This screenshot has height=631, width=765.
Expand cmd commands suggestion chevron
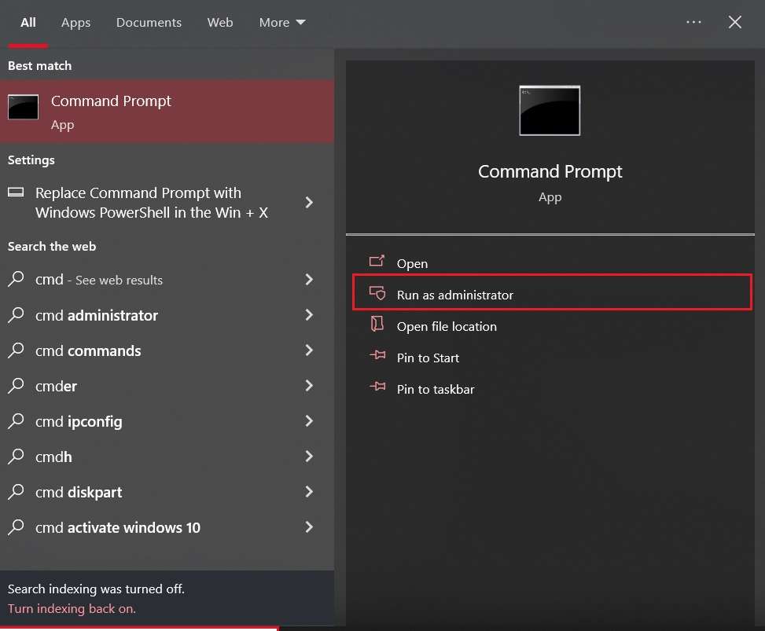309,350
